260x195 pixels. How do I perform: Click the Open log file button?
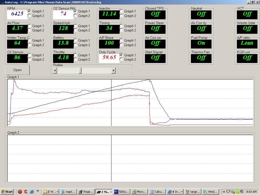click(17, 70)
